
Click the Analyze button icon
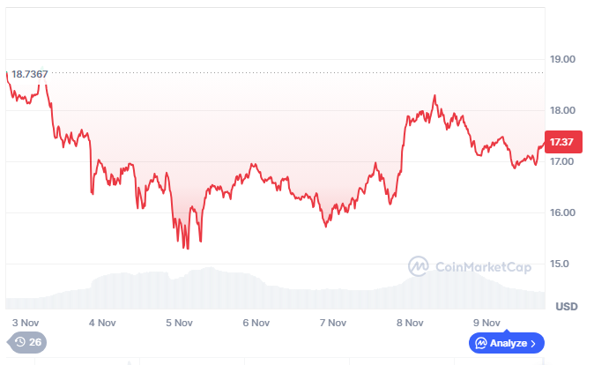pos(481,342)
